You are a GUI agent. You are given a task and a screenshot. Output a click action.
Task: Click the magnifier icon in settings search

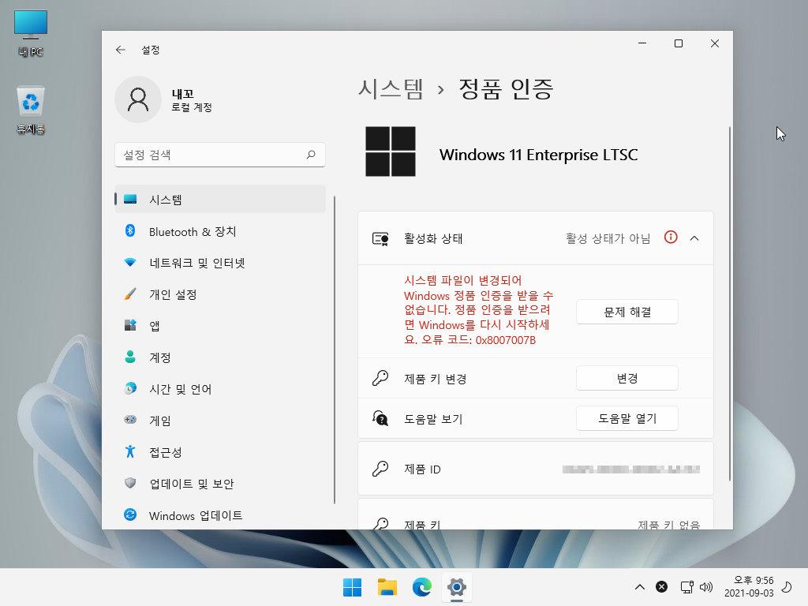point(311,155)
